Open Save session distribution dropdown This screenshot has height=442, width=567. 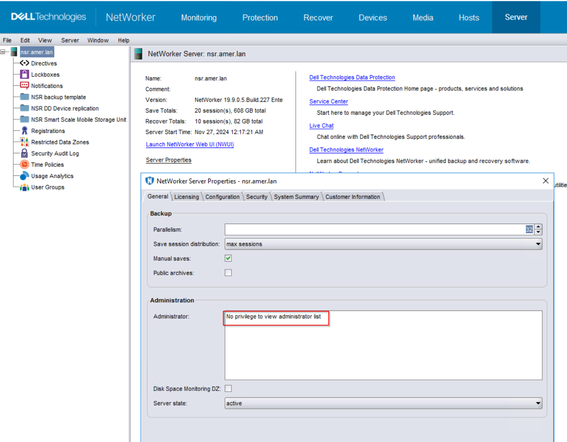pos(538,244)
